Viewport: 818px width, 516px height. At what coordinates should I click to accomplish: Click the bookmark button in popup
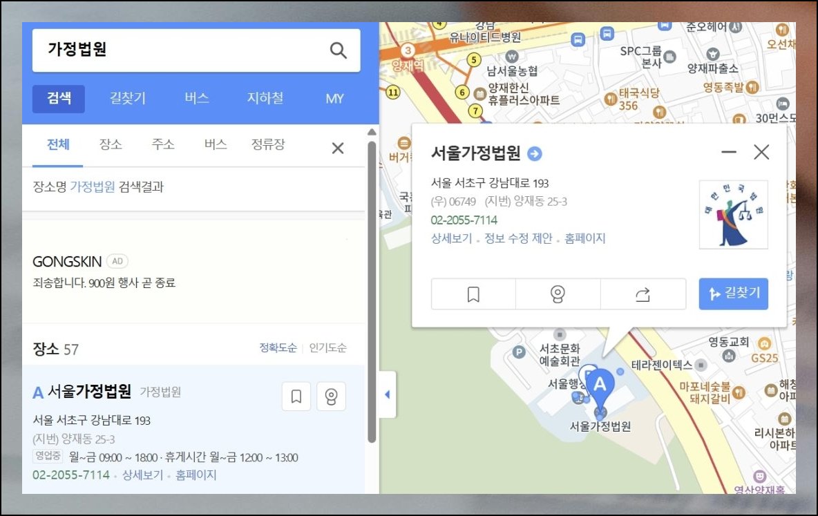(x=473, y=294)
